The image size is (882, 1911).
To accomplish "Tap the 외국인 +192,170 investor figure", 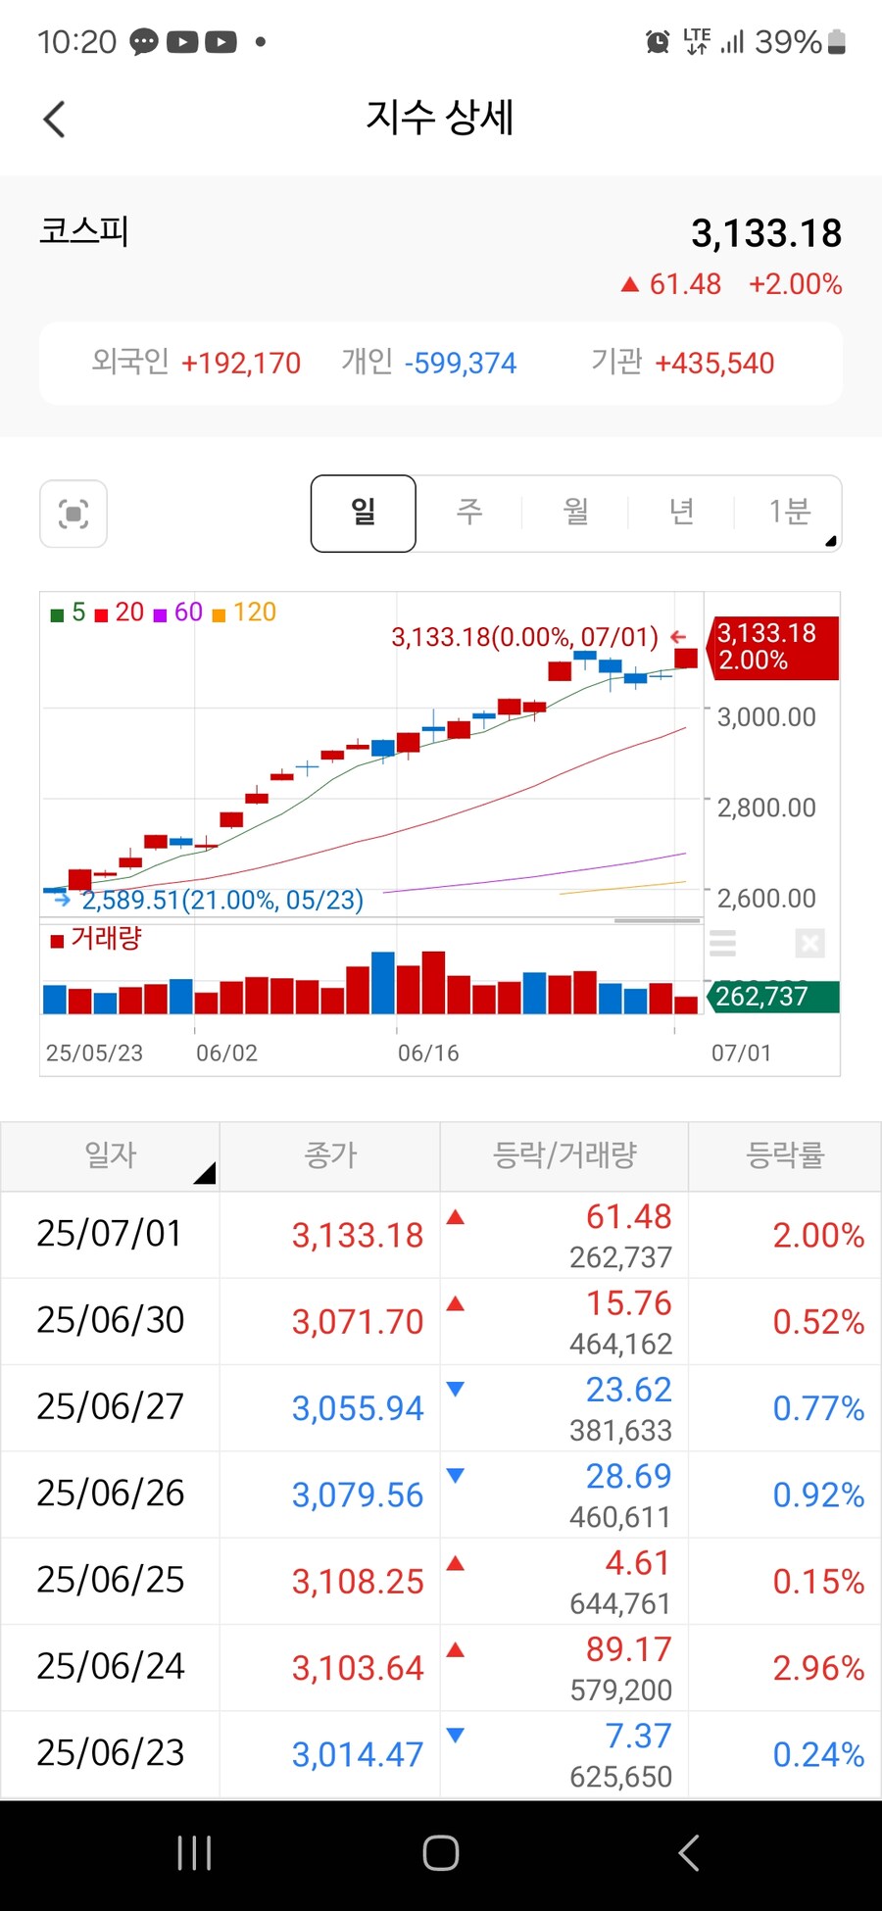I will click(x=196, y=363).
